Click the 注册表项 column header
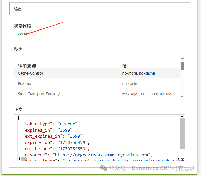Image resolution: width=201 pixels, height=176 pixels. click(27, 66)
